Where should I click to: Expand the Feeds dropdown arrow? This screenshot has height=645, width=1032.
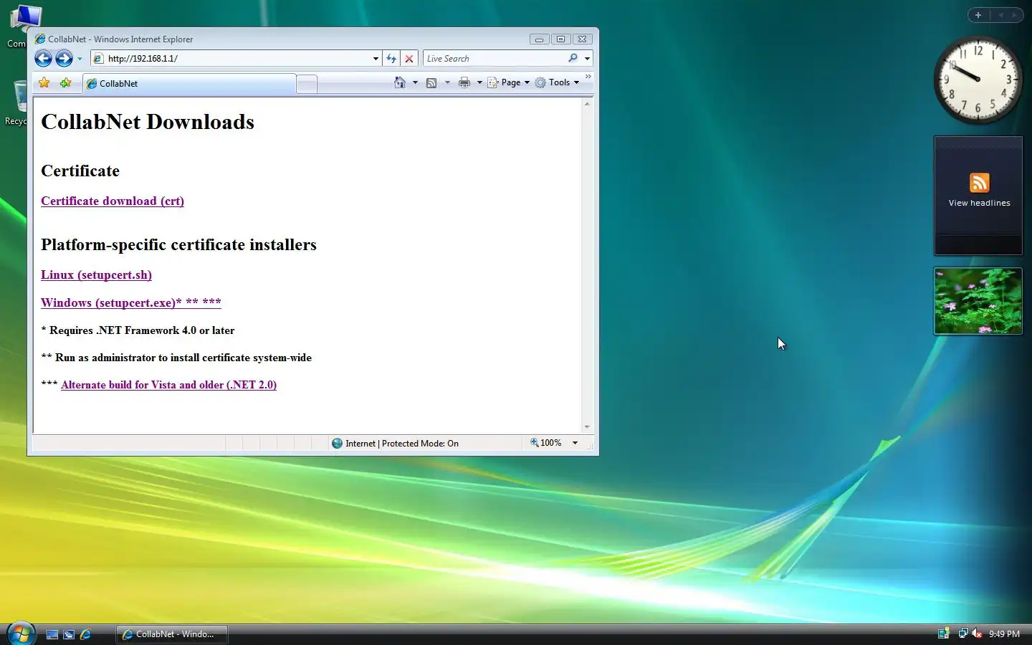(447, 82)
